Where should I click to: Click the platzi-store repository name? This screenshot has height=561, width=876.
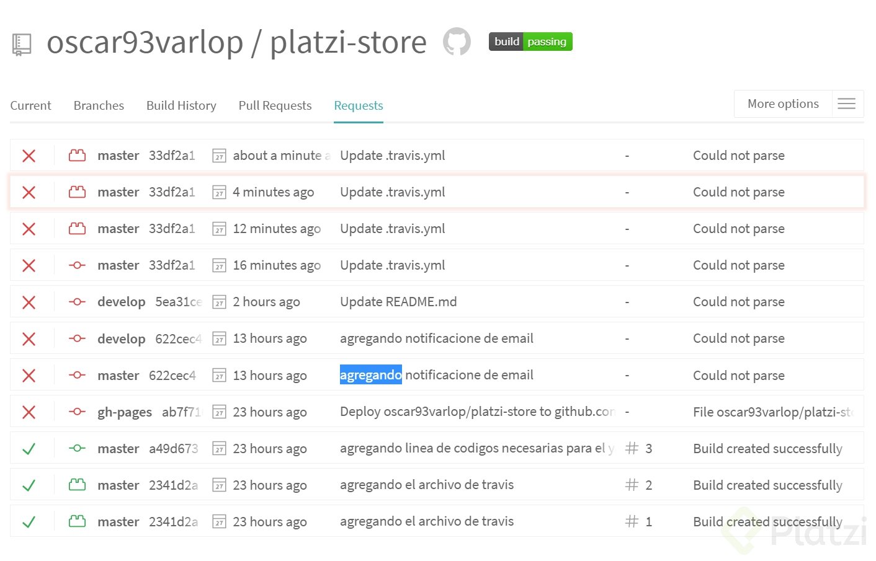348,43
